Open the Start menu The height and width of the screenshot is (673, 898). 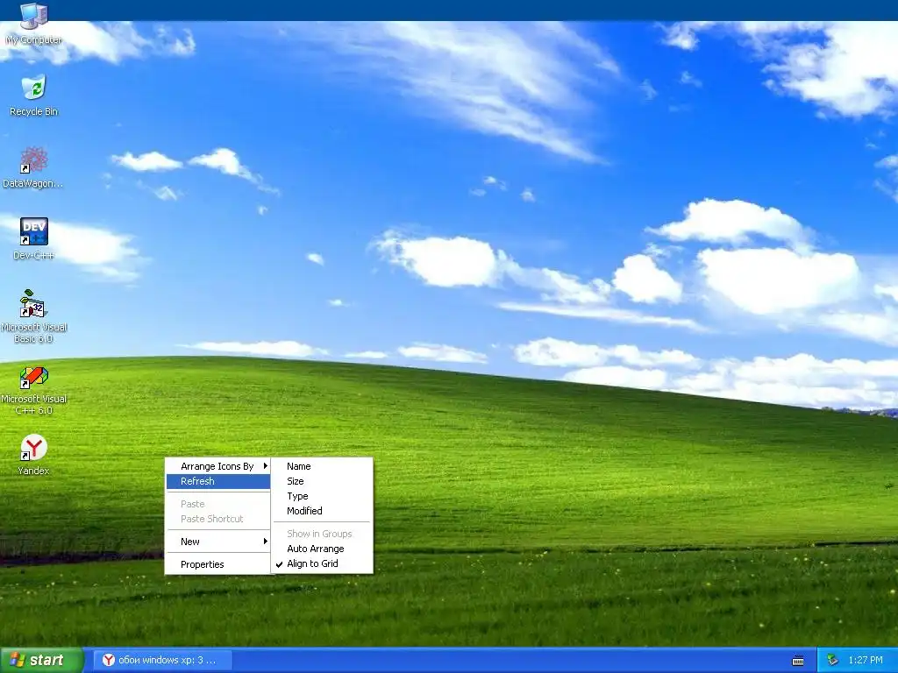[x=41, y=660]
